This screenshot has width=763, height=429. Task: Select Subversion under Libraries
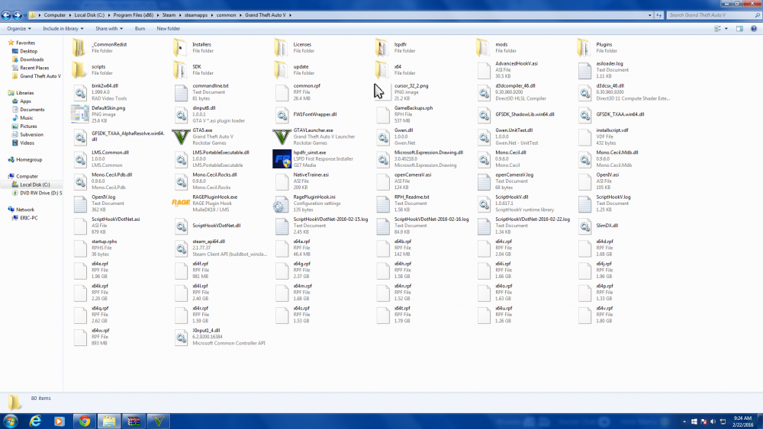[x=31, y=135]
